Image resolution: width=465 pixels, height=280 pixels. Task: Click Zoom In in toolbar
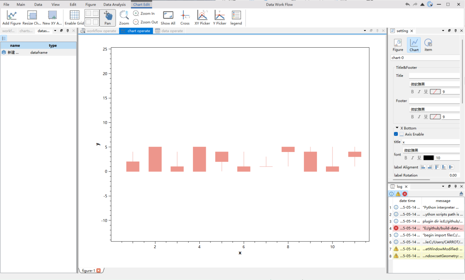pyautogui.click(x=144, y=13)
